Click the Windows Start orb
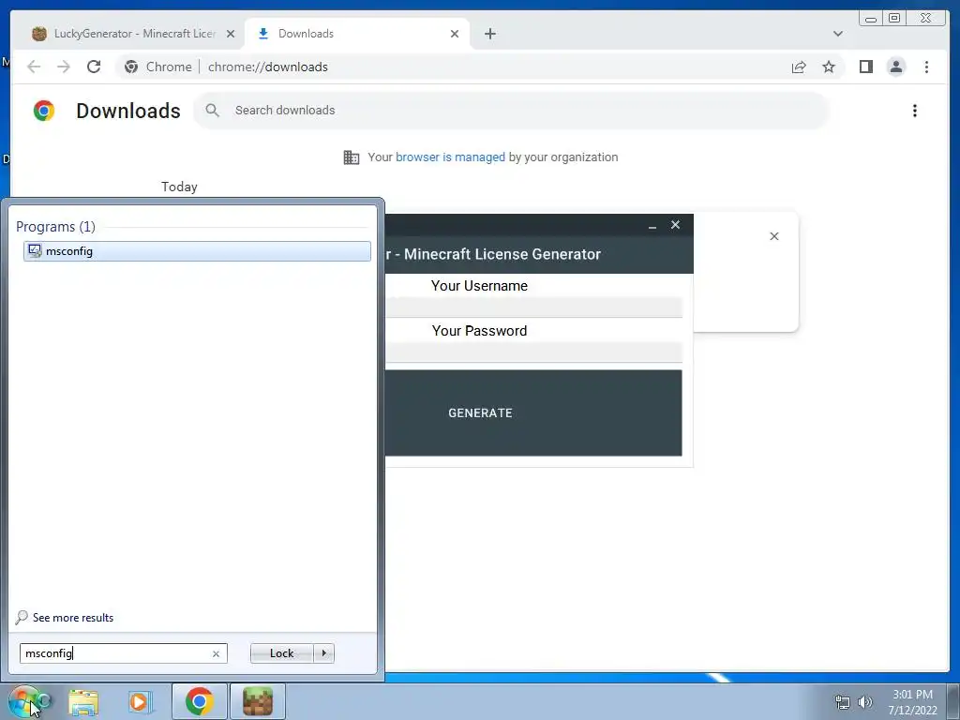This screenshot has height=720, width=960. click(24, 701)
